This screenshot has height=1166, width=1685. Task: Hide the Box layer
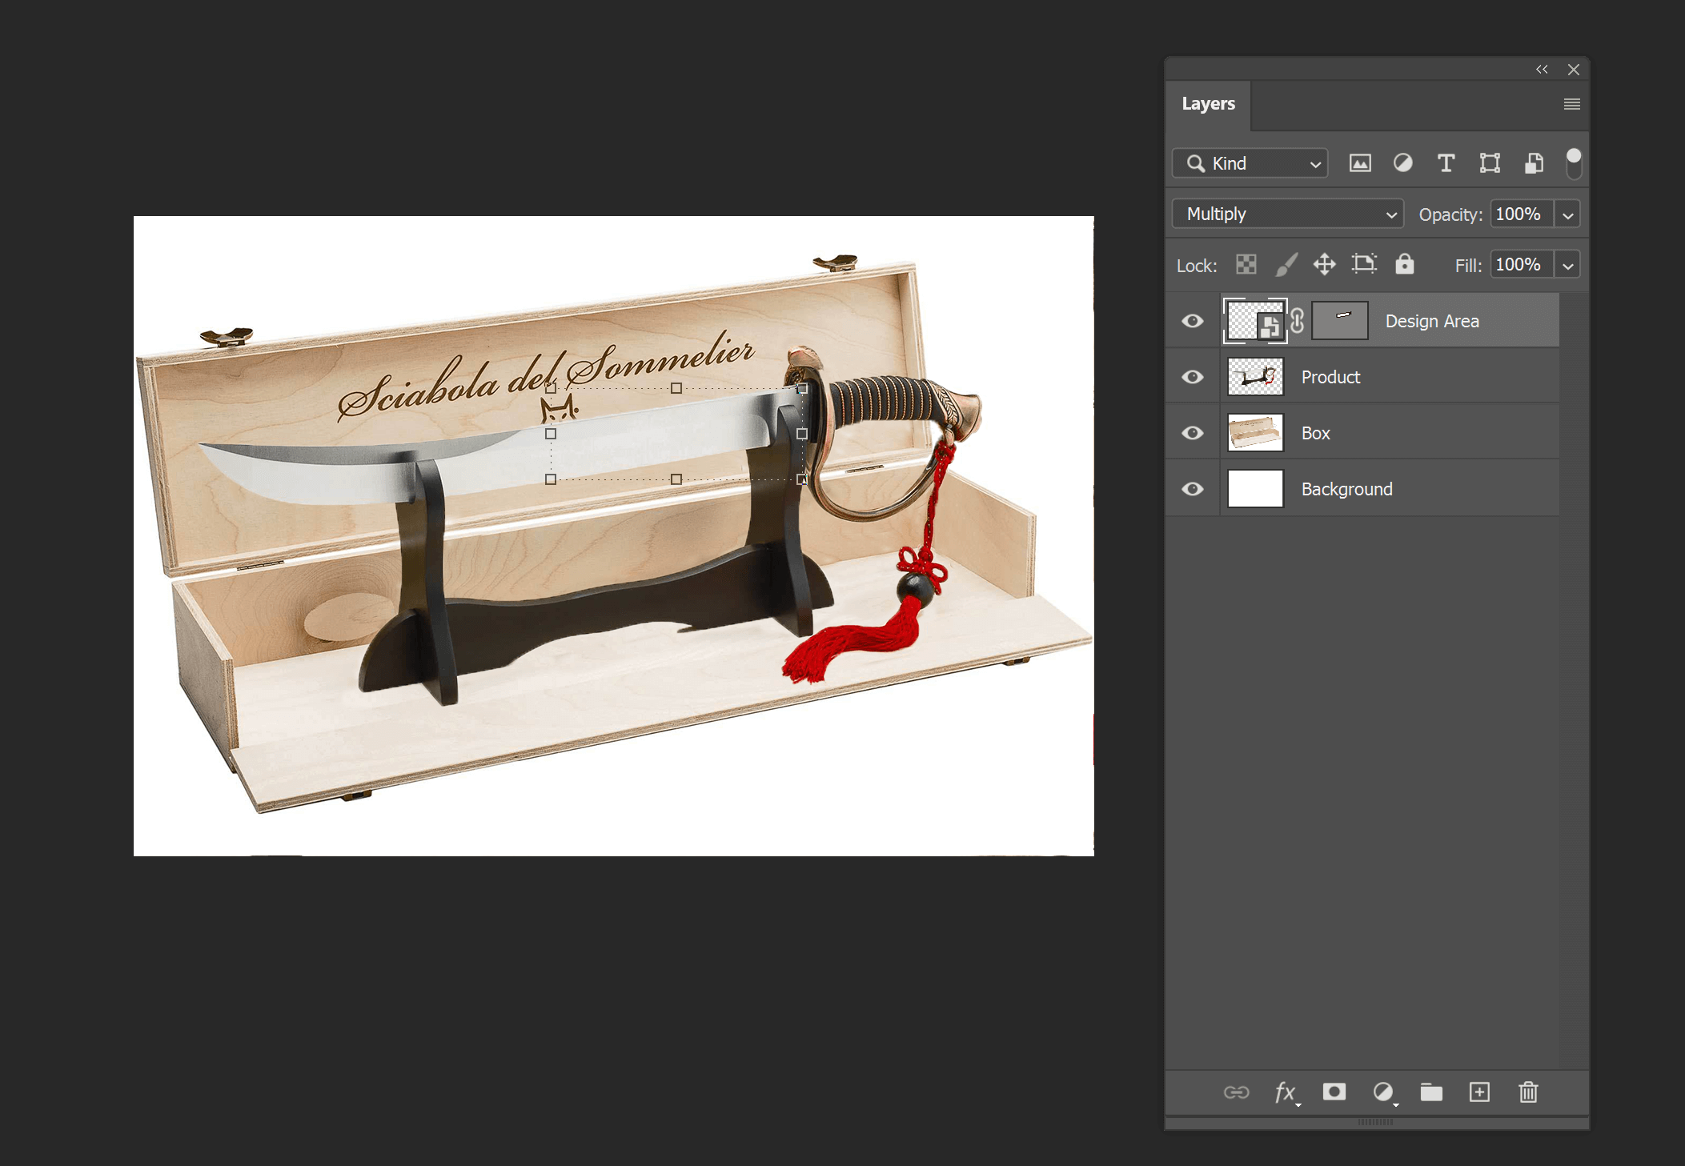point(1193,433)
